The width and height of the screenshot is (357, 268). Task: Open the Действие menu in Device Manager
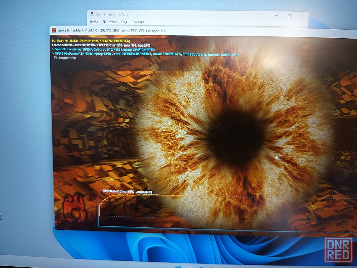pos(110,22)
